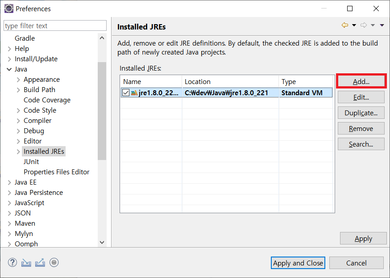Image resolution: width=390 pixels, height=278 pixels.
Task: Select the Java Persistence tree item
Action: pos(38,193)
